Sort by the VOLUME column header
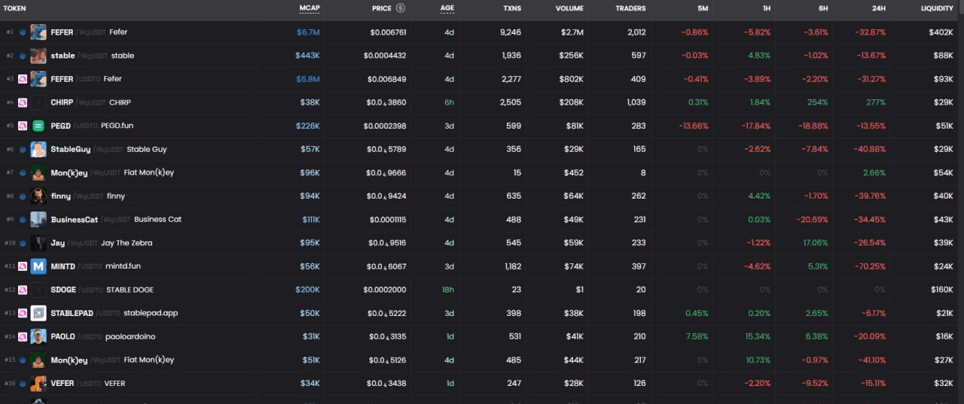The image size is (964, 404). pos(569,8)
